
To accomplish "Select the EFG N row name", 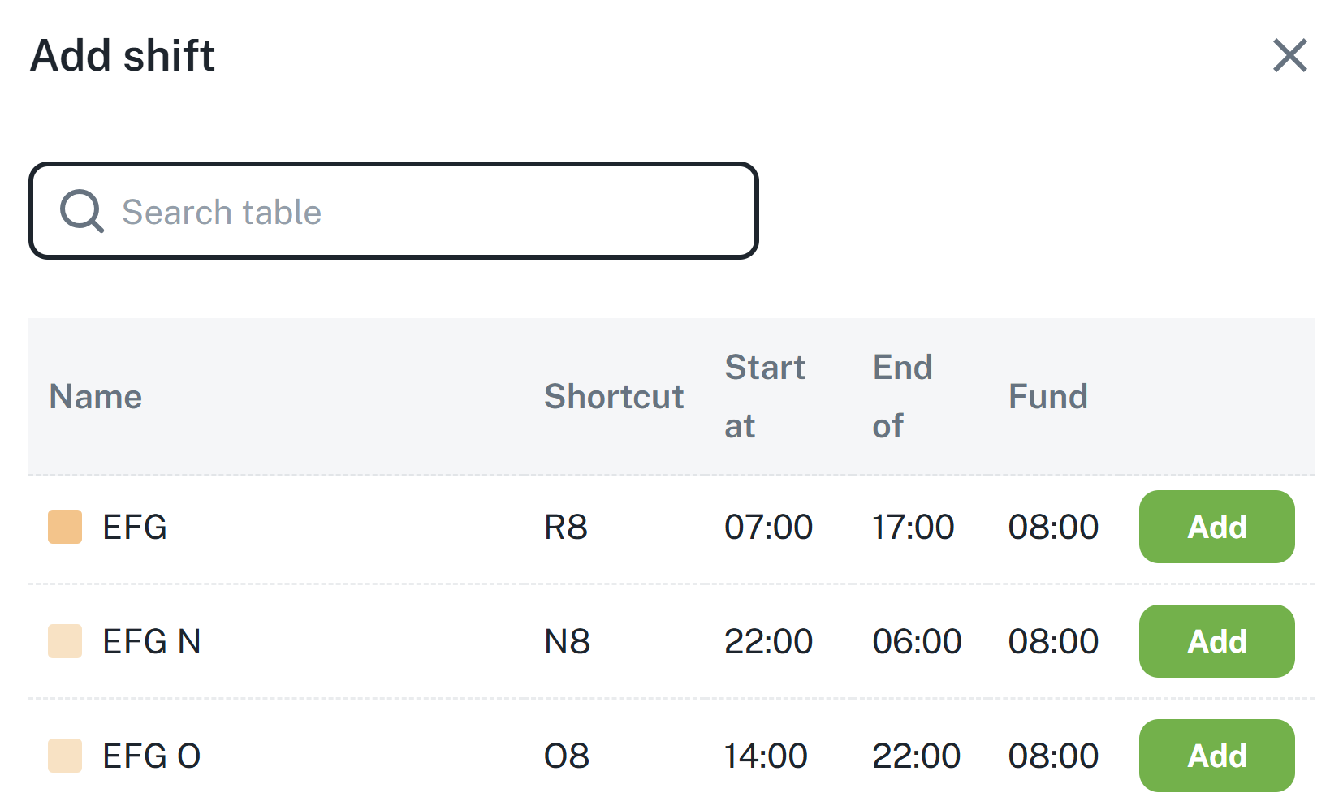I will click(x=152, y=642).
